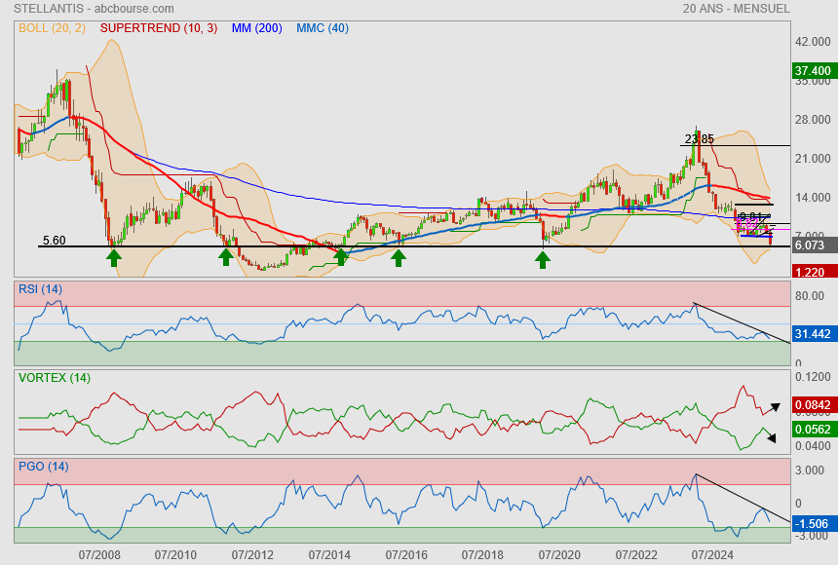Click the green support arrow nearest 07/2020
This screenshot has height=565, width=838.
point(543,258)
